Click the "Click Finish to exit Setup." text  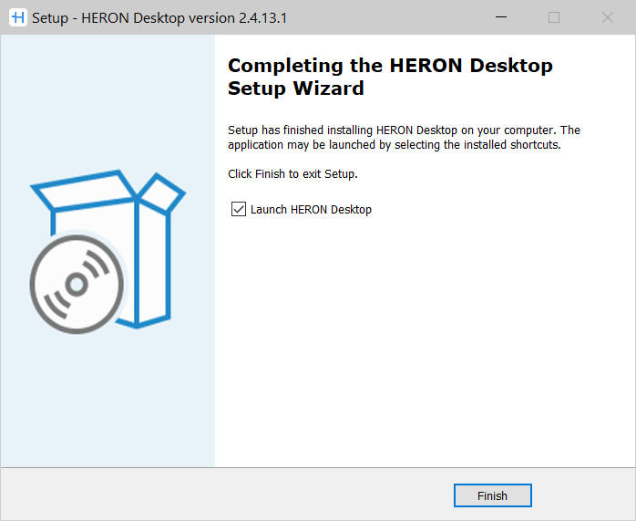292,173
